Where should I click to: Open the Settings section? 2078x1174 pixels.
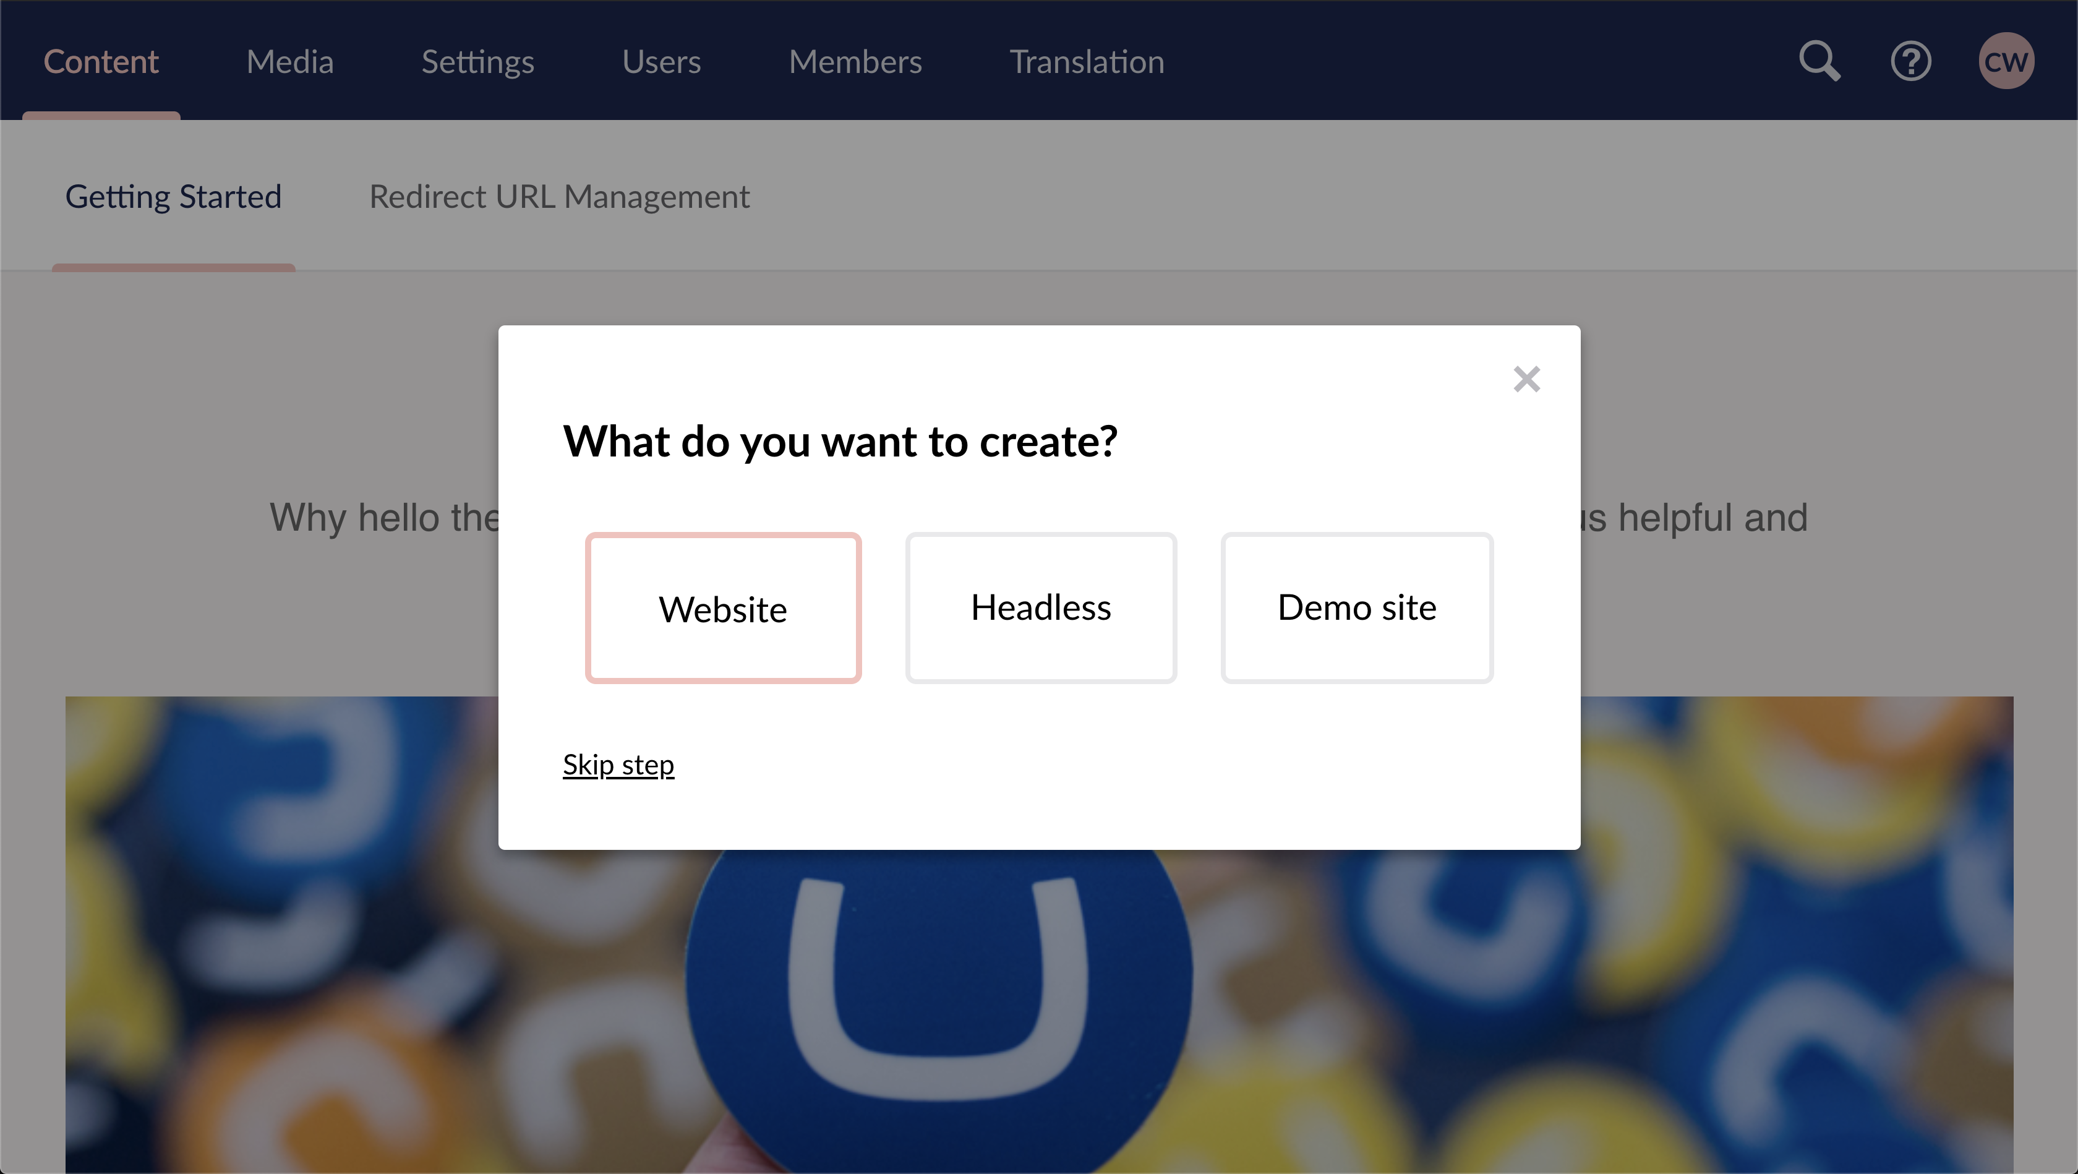click(x=477, y=61)
